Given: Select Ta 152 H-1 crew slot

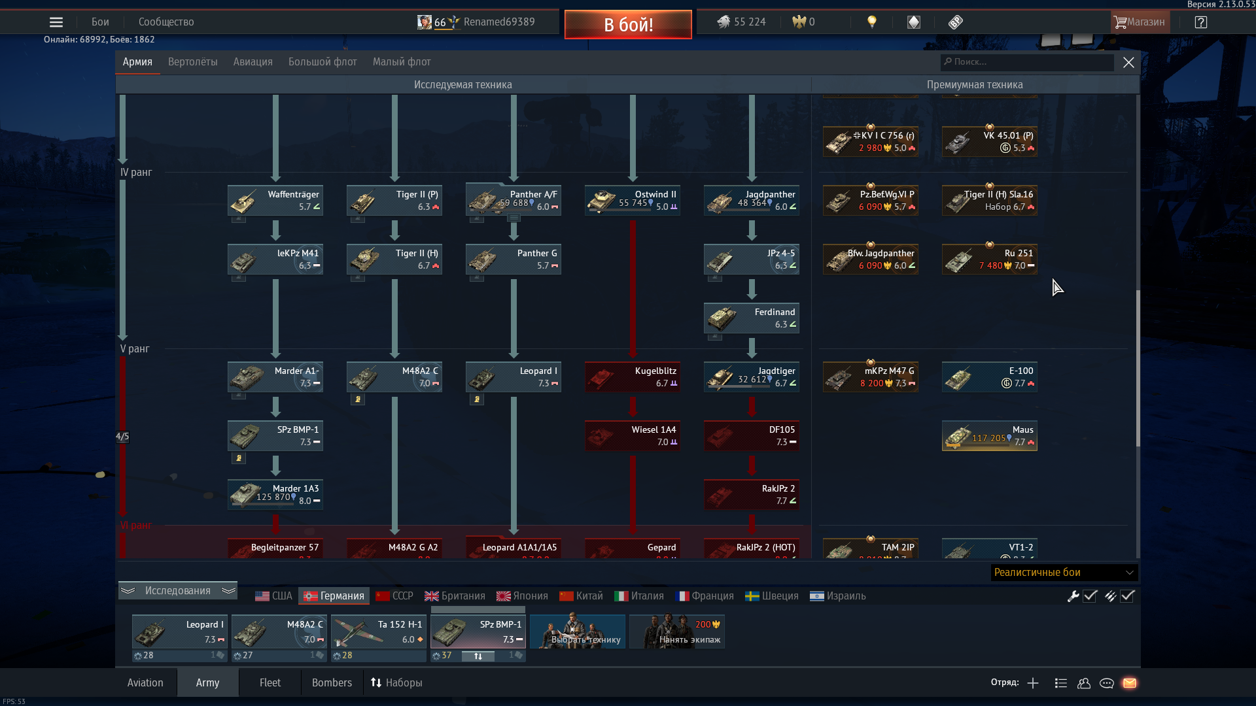Looking at the screenshot, I should [379, 631].
